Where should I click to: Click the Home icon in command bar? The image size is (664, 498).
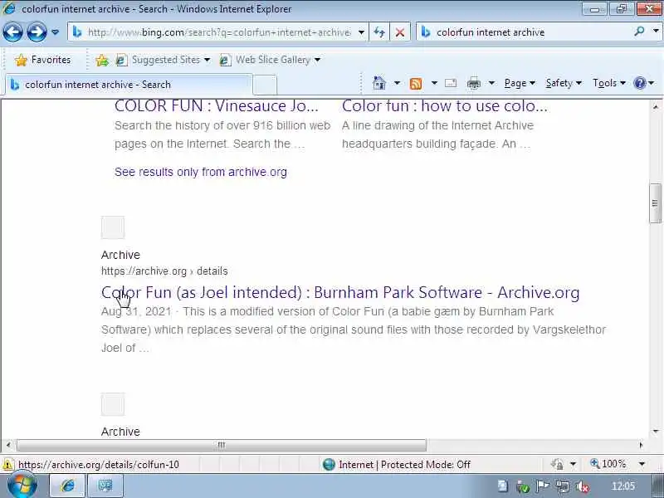tap(379, 83)
